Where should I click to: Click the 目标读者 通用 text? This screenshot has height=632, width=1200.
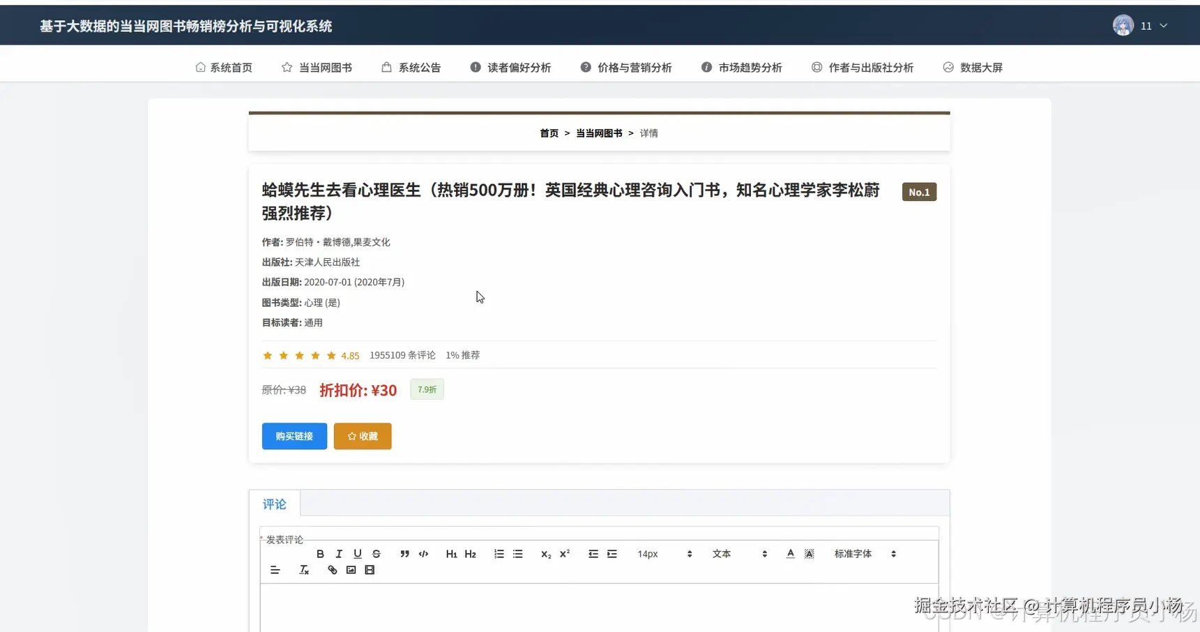292,322
